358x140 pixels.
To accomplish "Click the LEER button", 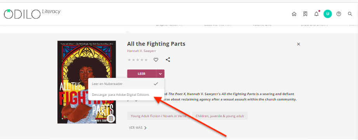I will 142,74.
